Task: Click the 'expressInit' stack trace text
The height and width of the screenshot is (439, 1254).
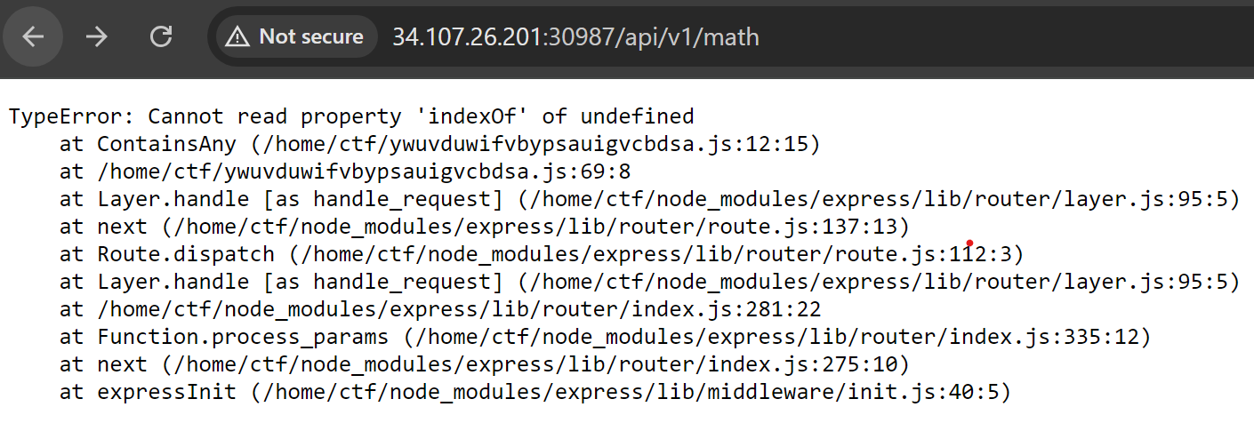Action: pyautogui.click(x=167, y=392)
